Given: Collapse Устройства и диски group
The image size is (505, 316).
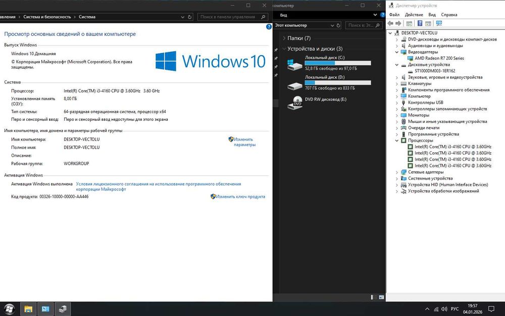Looking at the screenshot, I should 284,49.
